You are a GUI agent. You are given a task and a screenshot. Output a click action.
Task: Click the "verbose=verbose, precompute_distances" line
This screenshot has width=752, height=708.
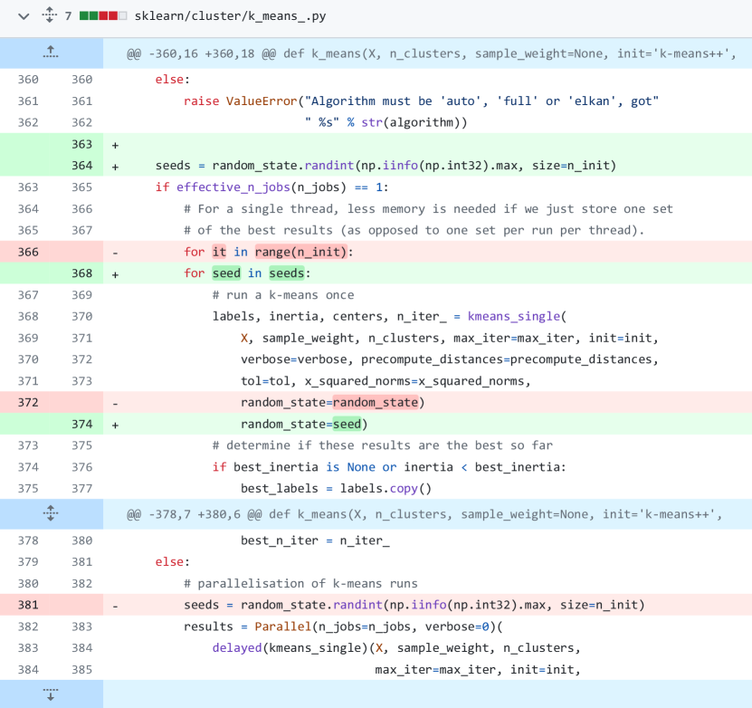(450, 359)
